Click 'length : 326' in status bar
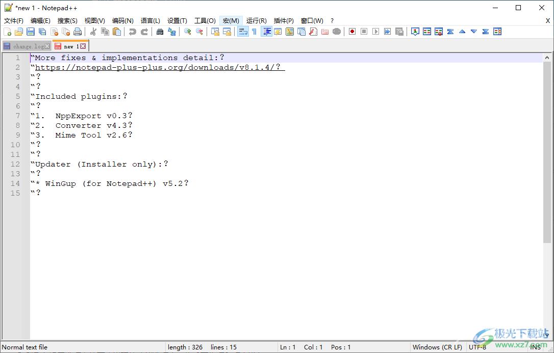 tap(185, 347)
